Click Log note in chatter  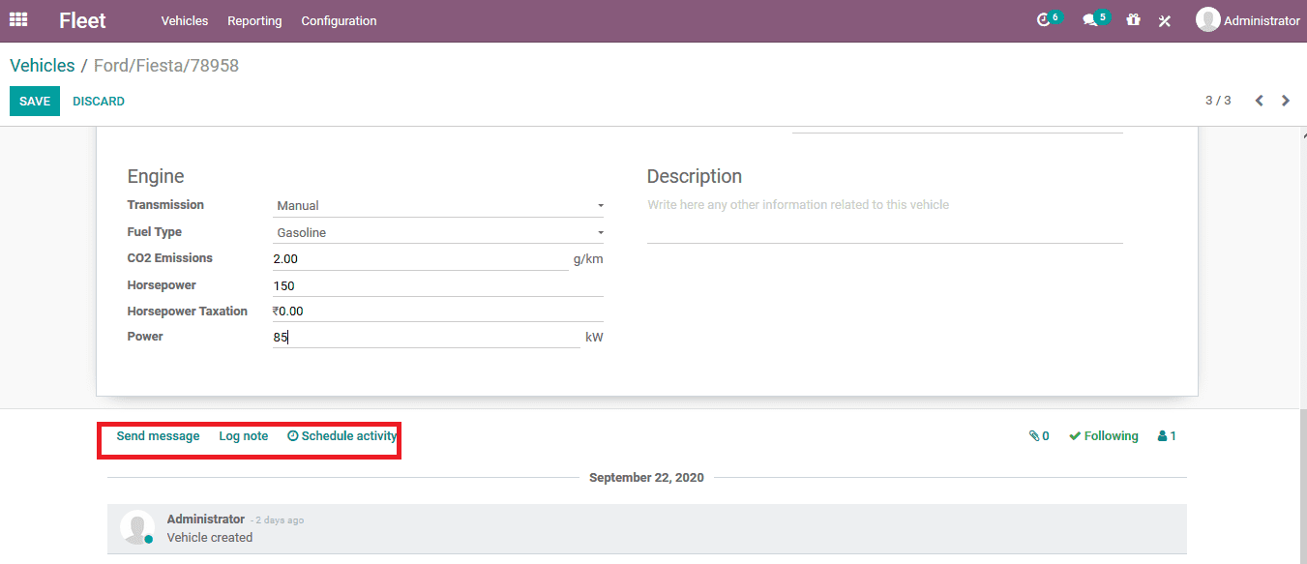(x=244, y=436)
